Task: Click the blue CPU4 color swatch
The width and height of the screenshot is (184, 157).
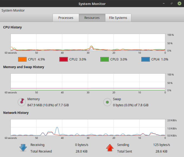Action: click(146, 59)
